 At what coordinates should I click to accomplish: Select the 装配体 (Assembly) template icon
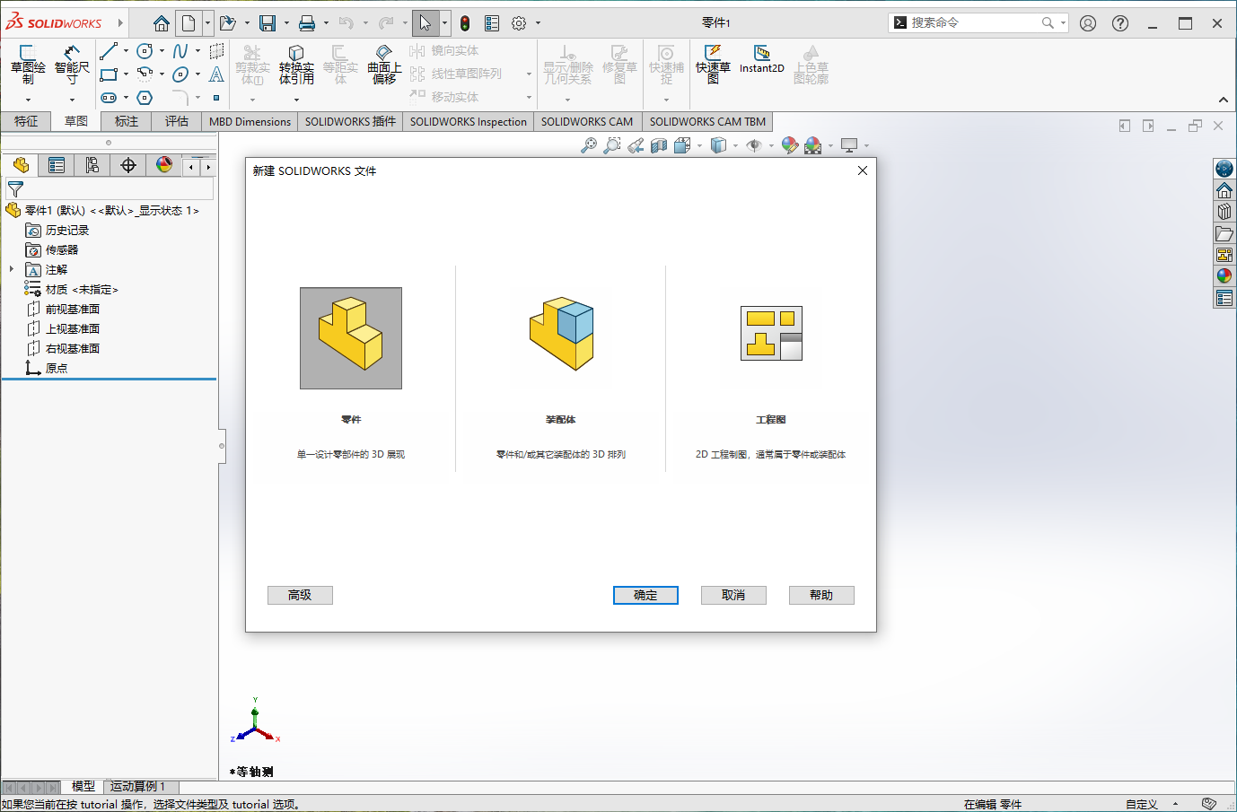click(x=561, y=334)
